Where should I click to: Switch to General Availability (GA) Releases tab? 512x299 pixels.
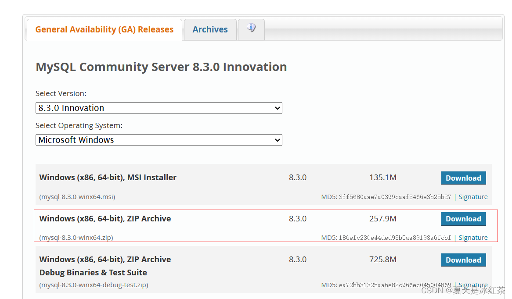(x=105, y=30)
